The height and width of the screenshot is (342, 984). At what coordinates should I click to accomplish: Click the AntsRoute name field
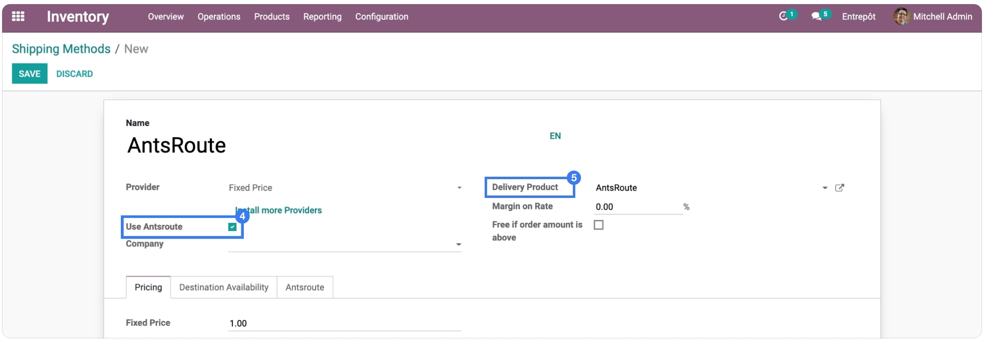coord(335,146)
